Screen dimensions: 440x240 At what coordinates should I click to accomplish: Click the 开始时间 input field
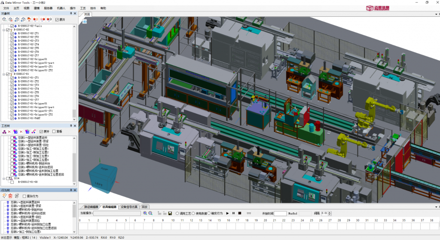tap(280, 213)
